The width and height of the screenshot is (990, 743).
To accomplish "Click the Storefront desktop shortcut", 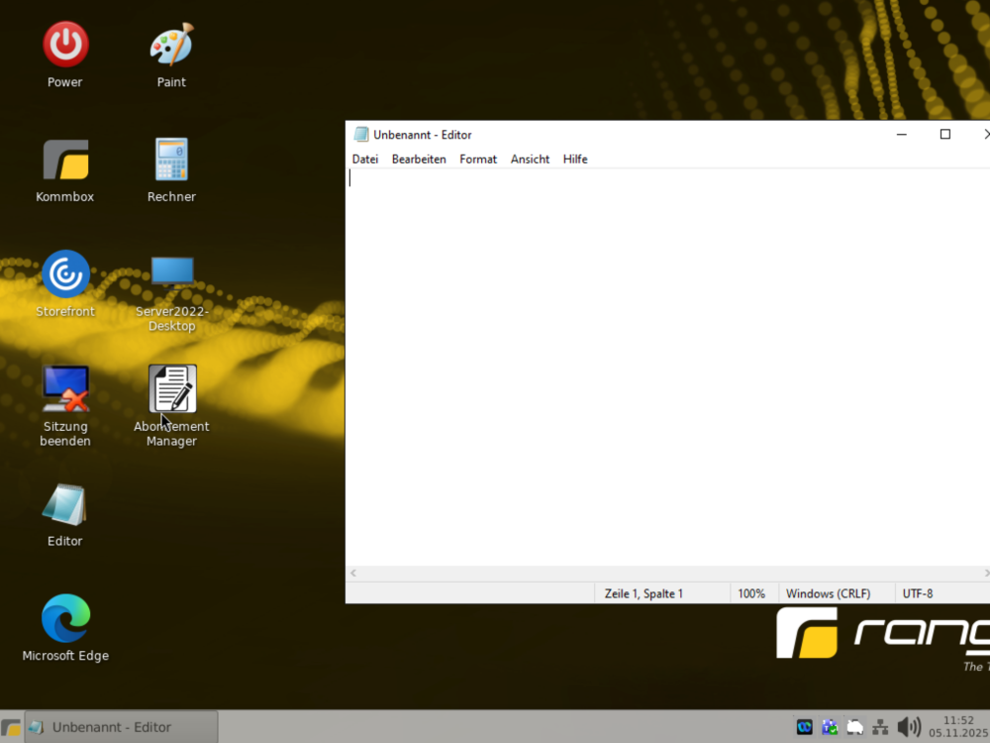I will click(x=65, y=274).
